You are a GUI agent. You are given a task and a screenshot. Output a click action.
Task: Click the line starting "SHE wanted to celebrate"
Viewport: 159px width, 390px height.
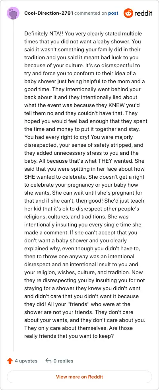click(85, 177)
